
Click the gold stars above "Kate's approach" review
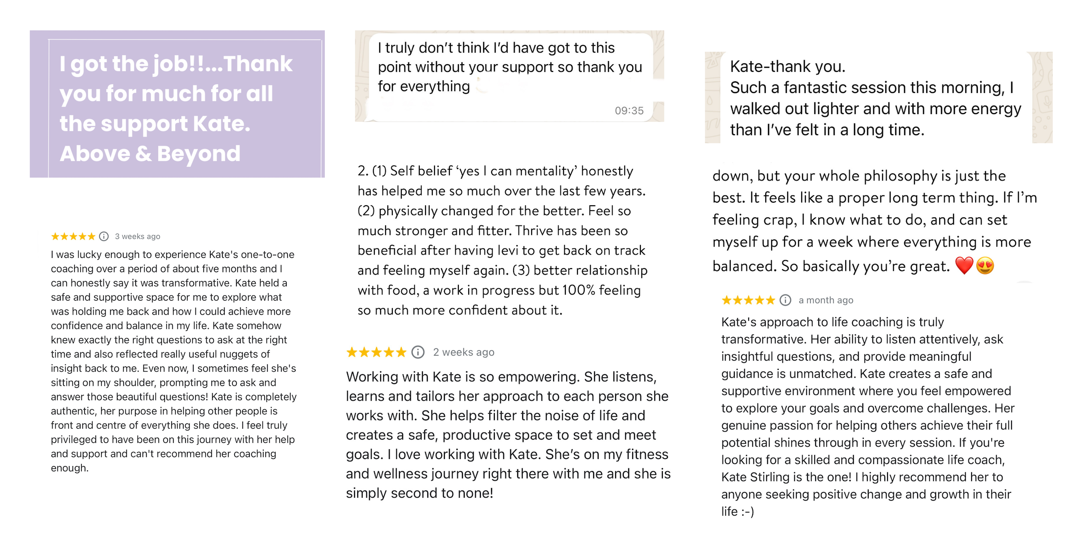point(748,300)
